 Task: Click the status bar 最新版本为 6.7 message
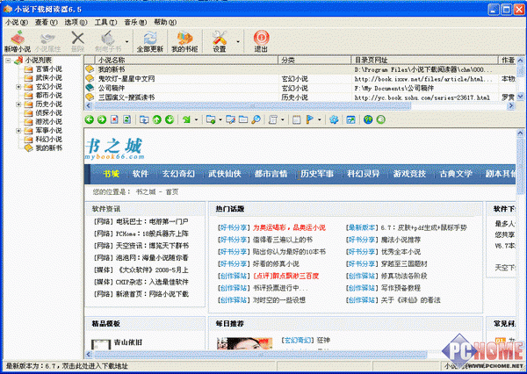pos(67,366)
